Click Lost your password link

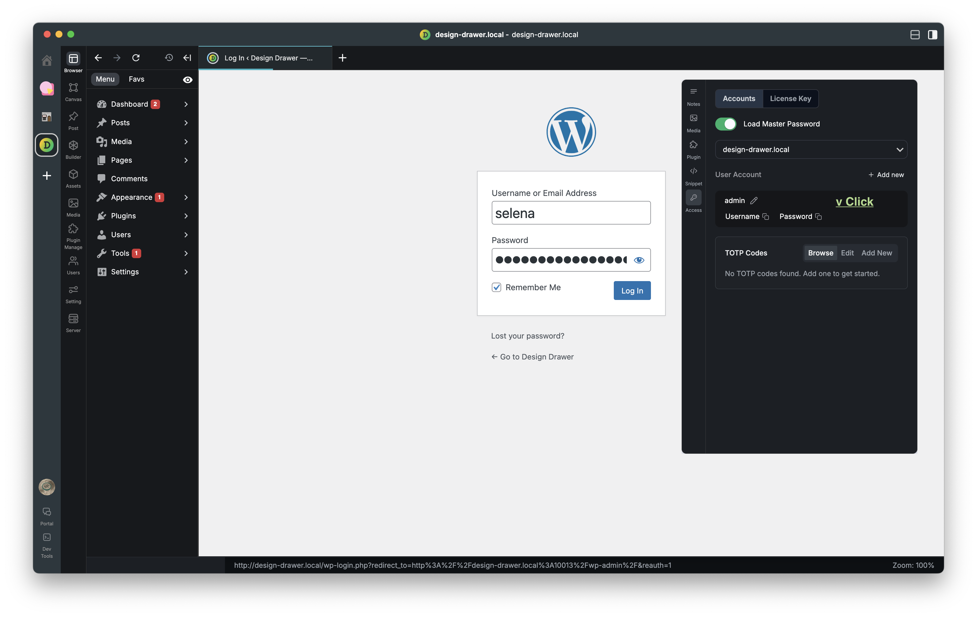click(527, 336)
